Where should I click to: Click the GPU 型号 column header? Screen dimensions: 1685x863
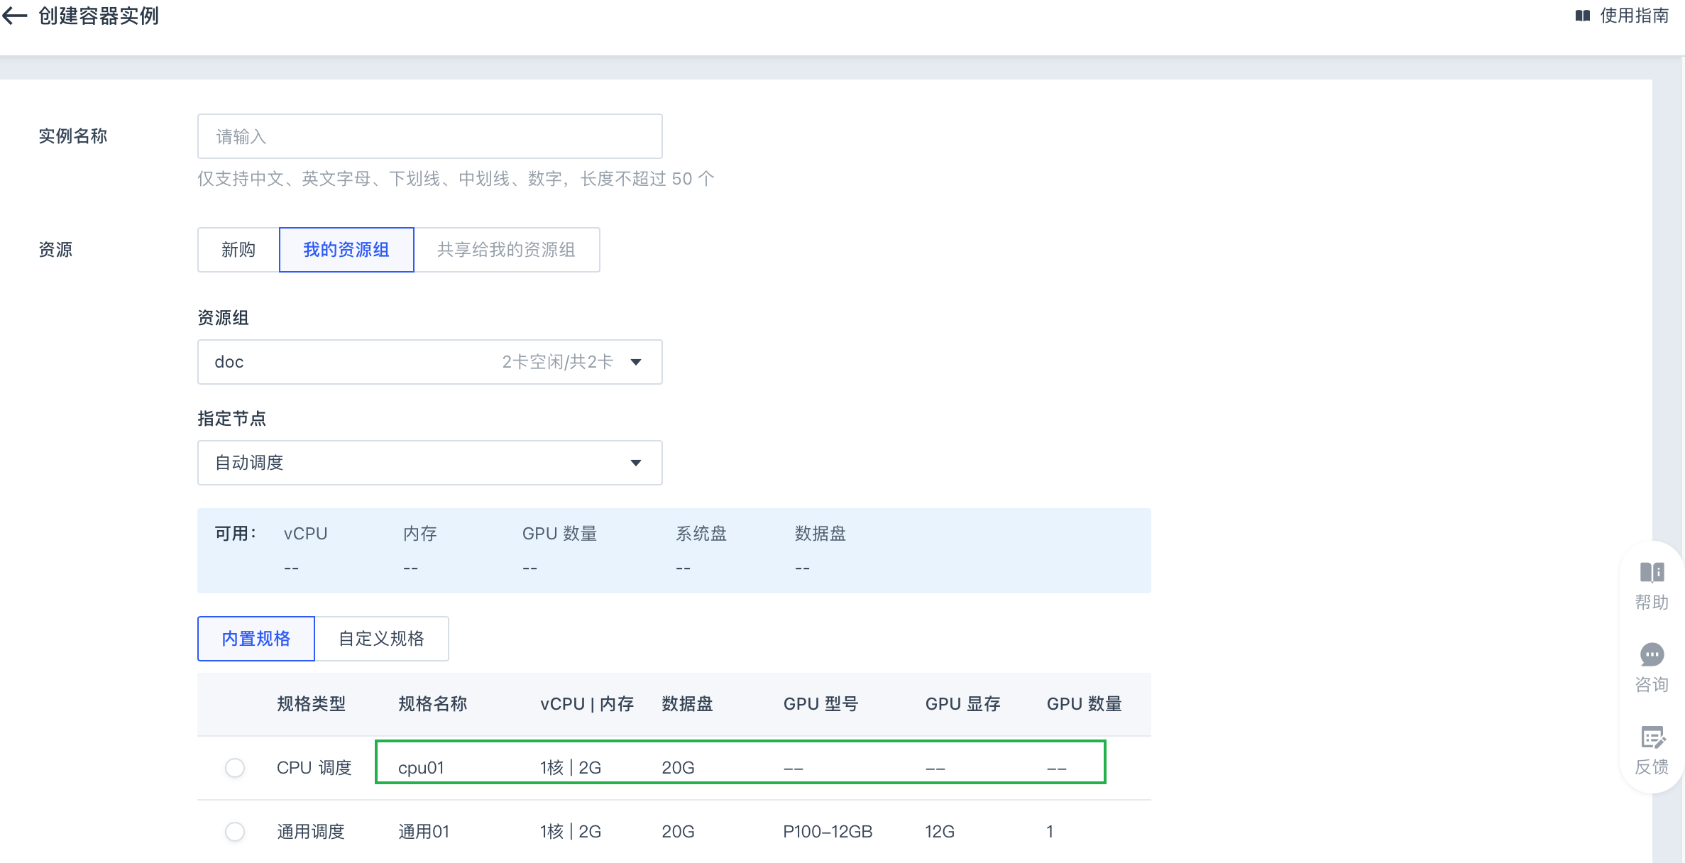click(x=821, y=704)
